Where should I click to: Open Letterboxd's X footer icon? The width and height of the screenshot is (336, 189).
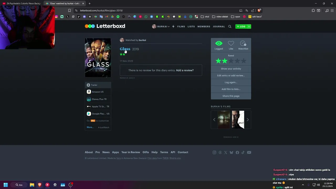tap(225, 153)
